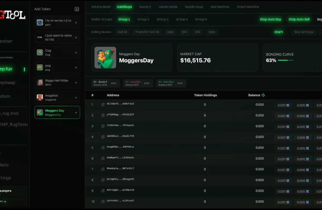Screen dimensions: 322x210
Task: Copy wallet address in row 10
Action: [103, 202]
